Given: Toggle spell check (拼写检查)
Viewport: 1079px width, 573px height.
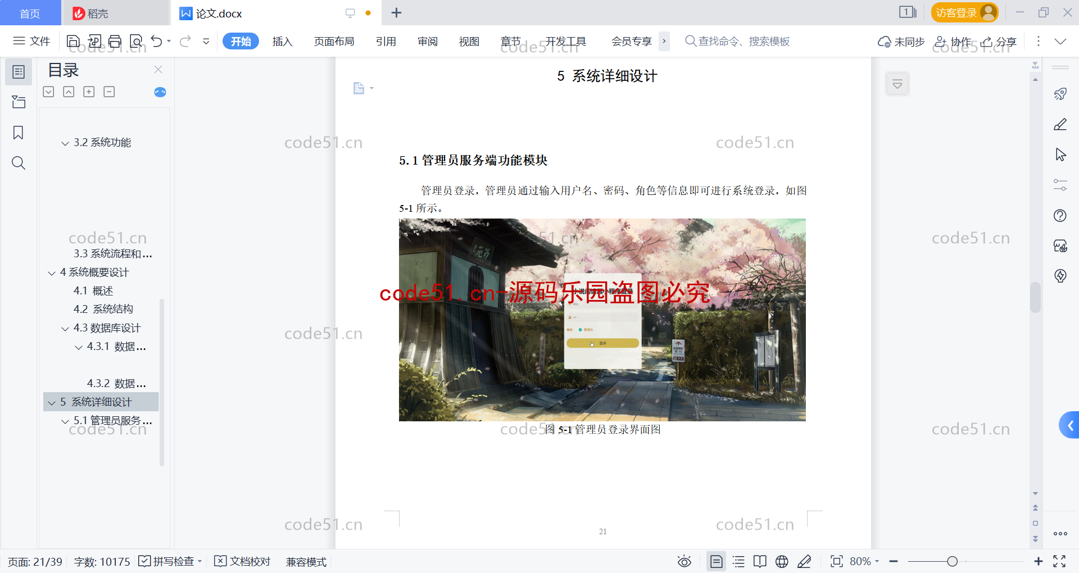Looking at the screenshot, I should tap(170, 561).
